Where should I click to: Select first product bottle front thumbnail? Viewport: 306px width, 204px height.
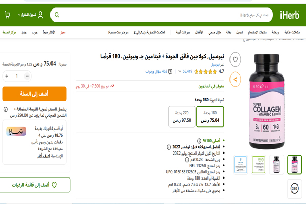(x=294, y=164)
